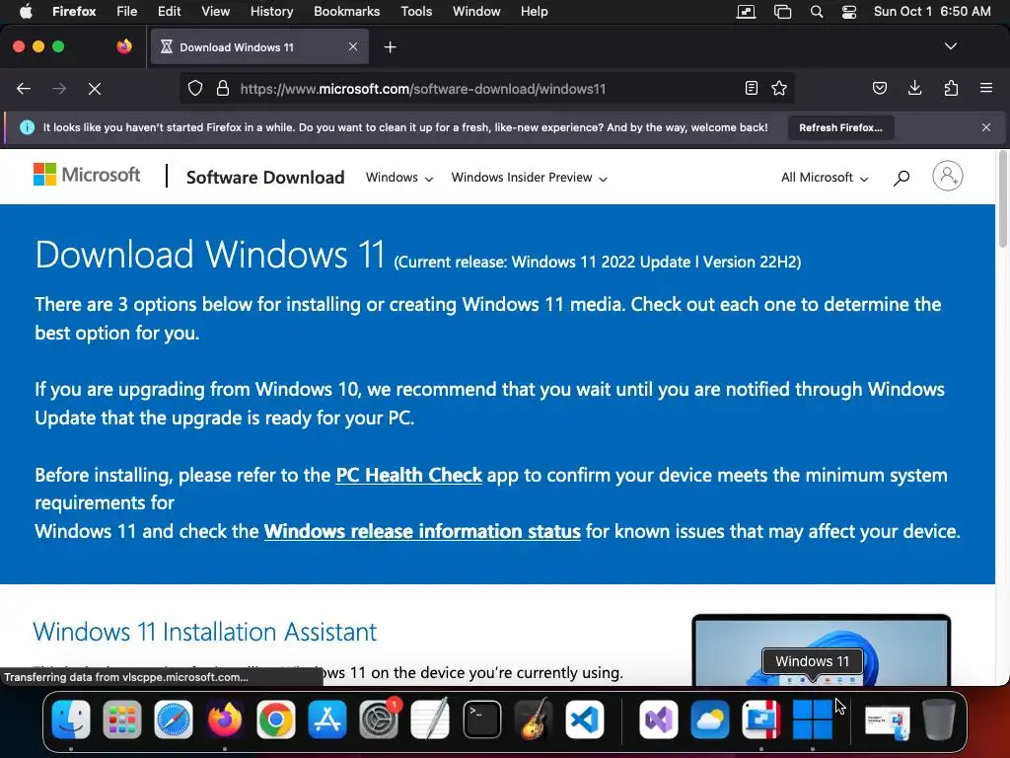
Task: Open Finder from the Dock
Action: coord(71,720)
